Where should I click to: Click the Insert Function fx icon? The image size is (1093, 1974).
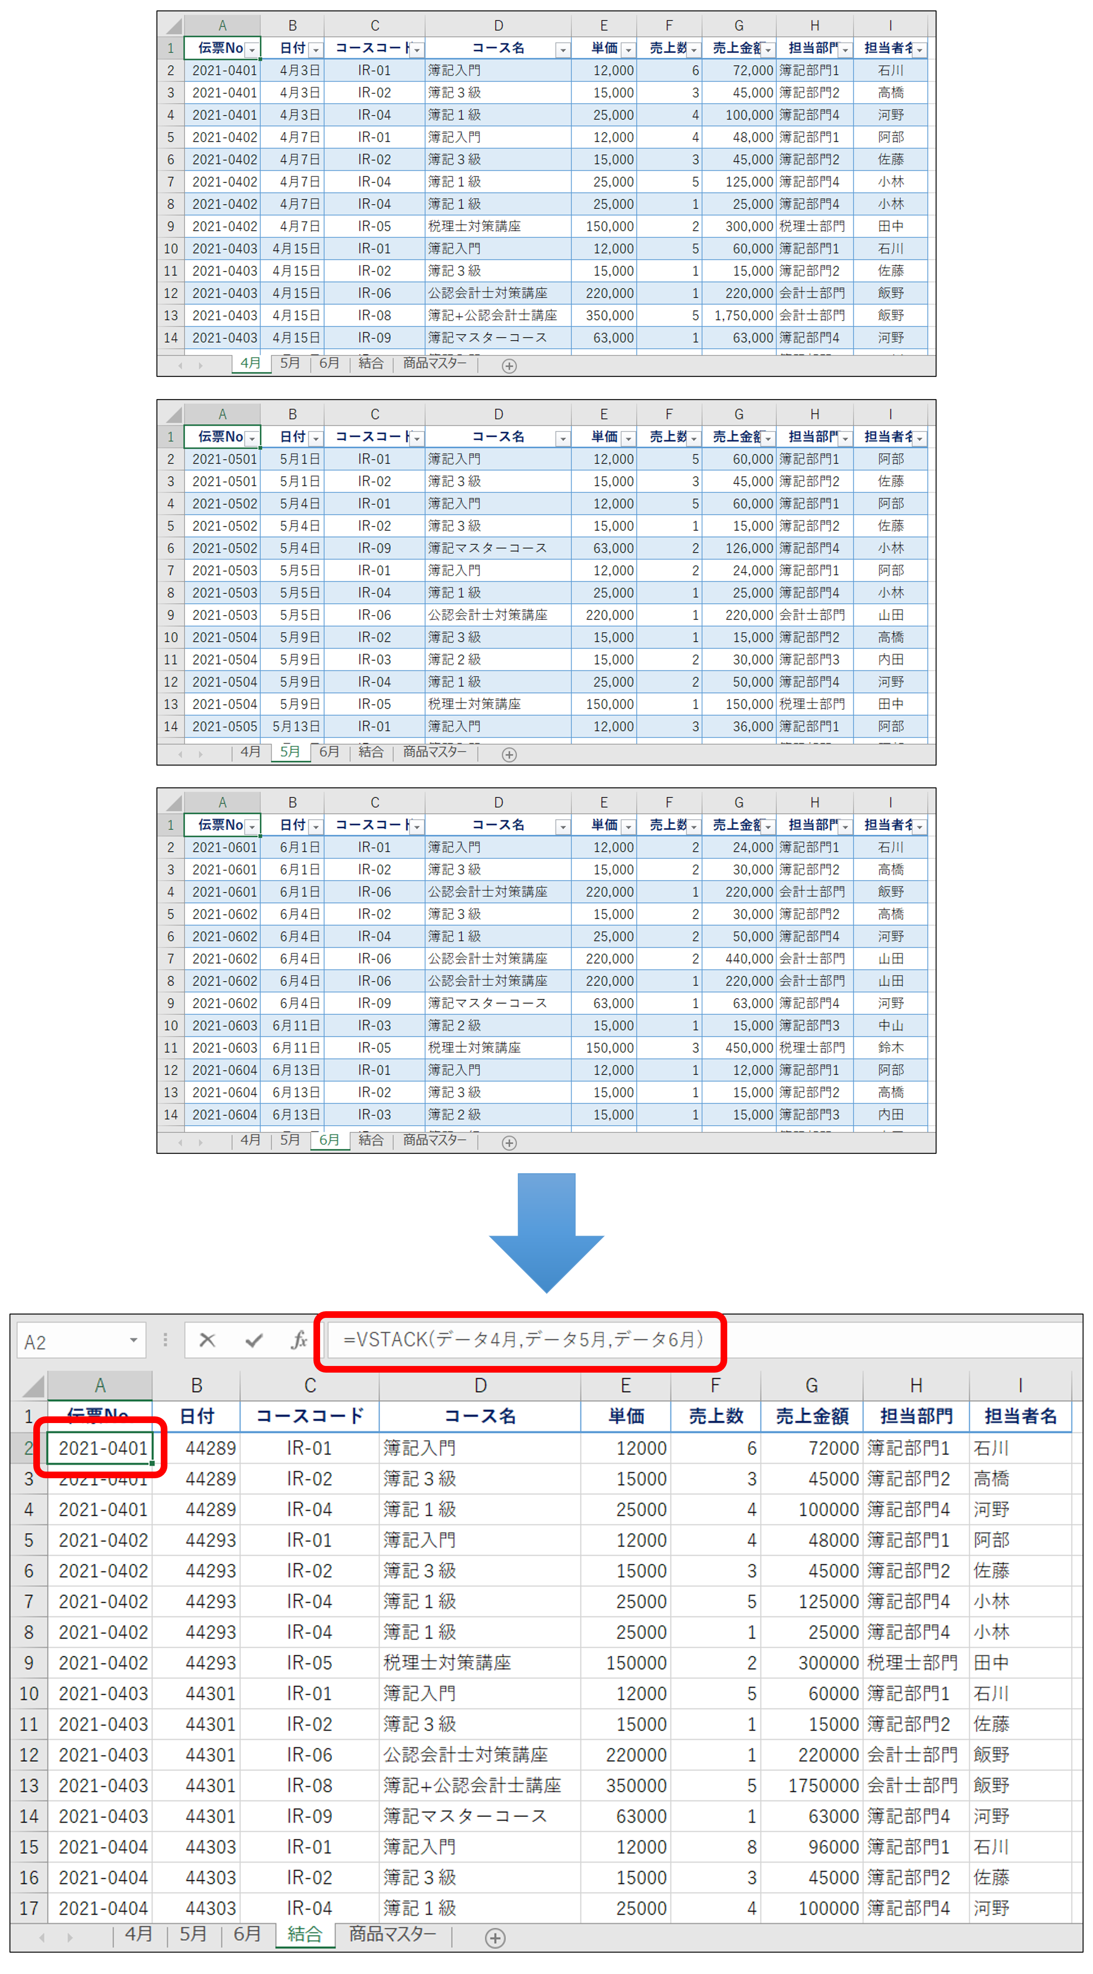point(299,1340)
